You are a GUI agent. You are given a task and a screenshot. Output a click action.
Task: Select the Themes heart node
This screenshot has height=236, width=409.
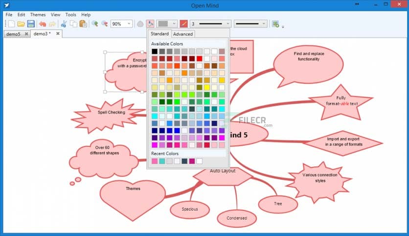coord(133,200)
